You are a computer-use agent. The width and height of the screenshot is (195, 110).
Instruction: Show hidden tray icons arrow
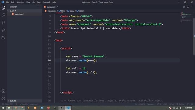[167, 108]
